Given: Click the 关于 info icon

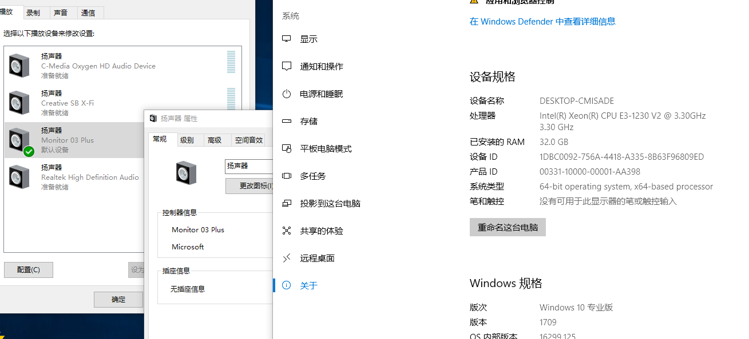Looking at the screenshot, I should pos(286,285).
